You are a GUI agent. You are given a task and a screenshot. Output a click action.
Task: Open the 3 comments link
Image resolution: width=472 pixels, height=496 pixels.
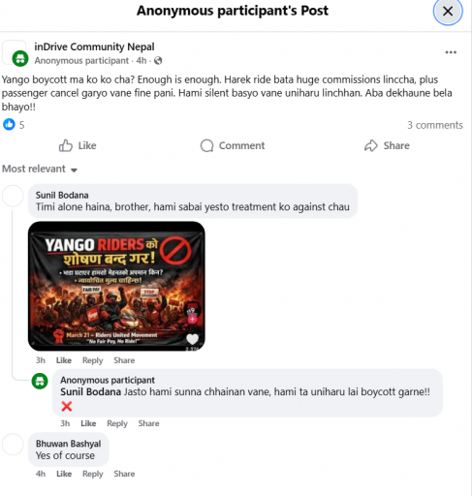click(x=435, y=125)
